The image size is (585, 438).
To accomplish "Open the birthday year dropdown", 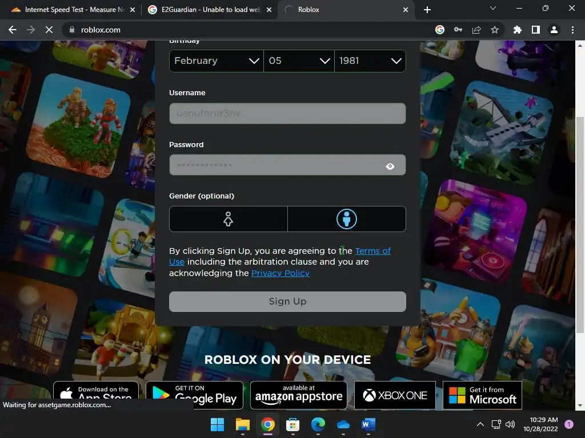I will 370,60.
